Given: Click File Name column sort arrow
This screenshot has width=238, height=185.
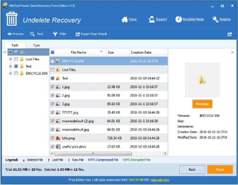Looking at the screenshot, I should pyautogui.click(x=101, y=51).
